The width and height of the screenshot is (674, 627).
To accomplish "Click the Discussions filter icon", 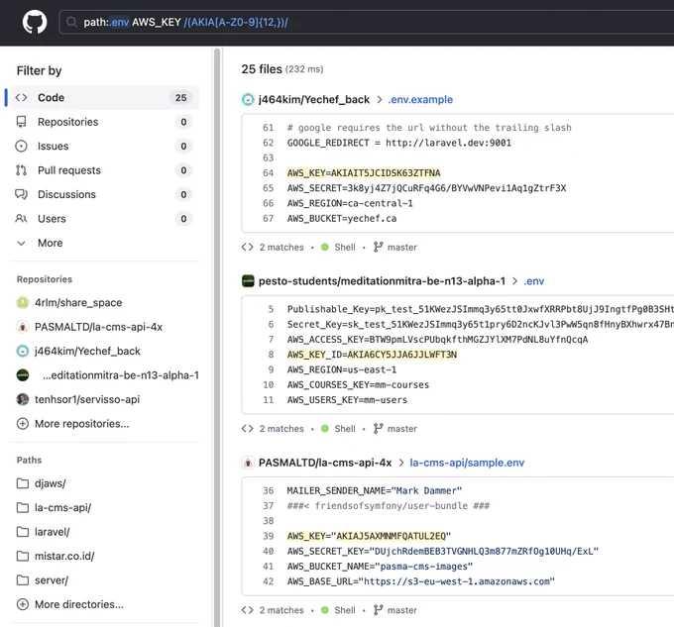I will 21,194.
